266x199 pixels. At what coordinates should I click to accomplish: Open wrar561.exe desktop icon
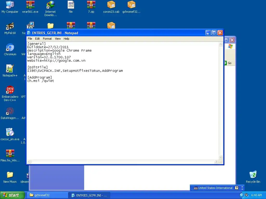tap(30, 7)
